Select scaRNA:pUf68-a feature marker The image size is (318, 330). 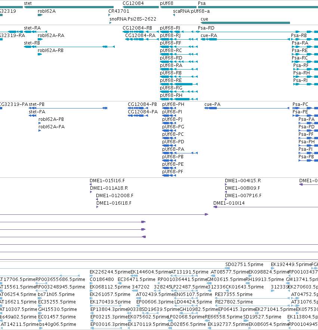coord(174,15)
